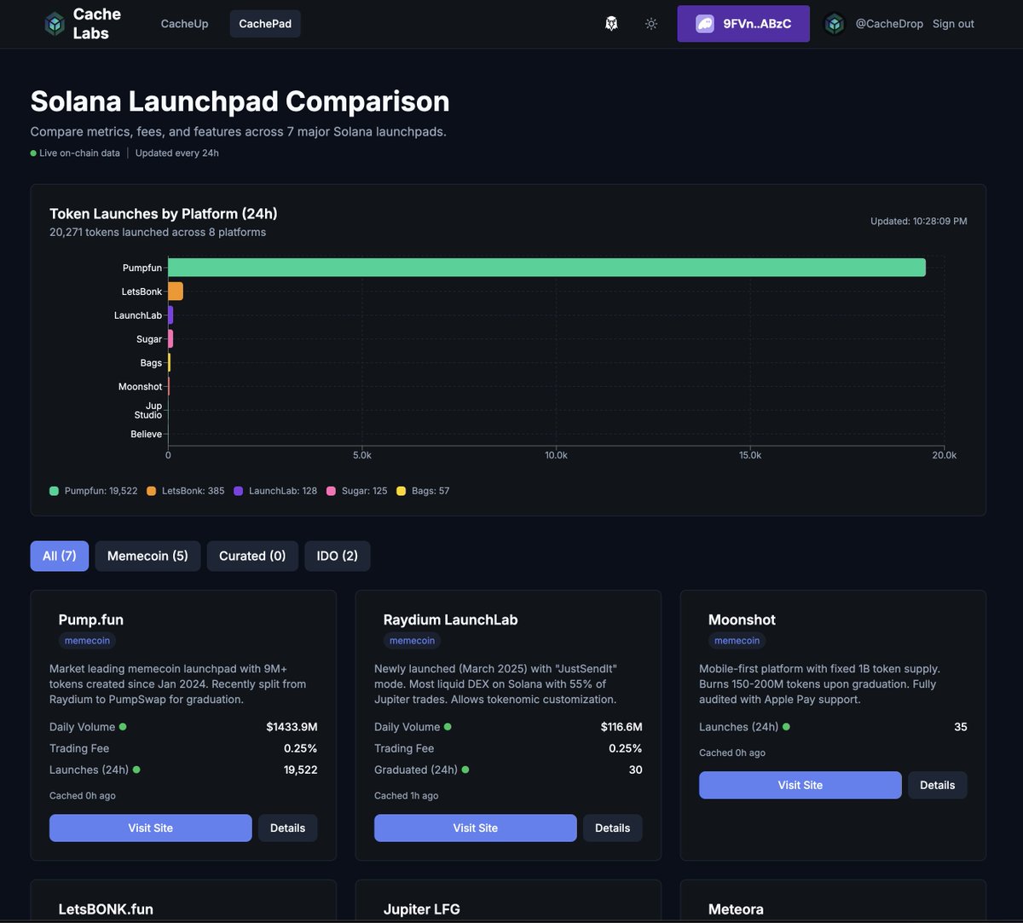The height and width of the screenshot is (923, 1023).
Task: Select the Curated (0) filter tab
Action: click(x=252, y=556)
